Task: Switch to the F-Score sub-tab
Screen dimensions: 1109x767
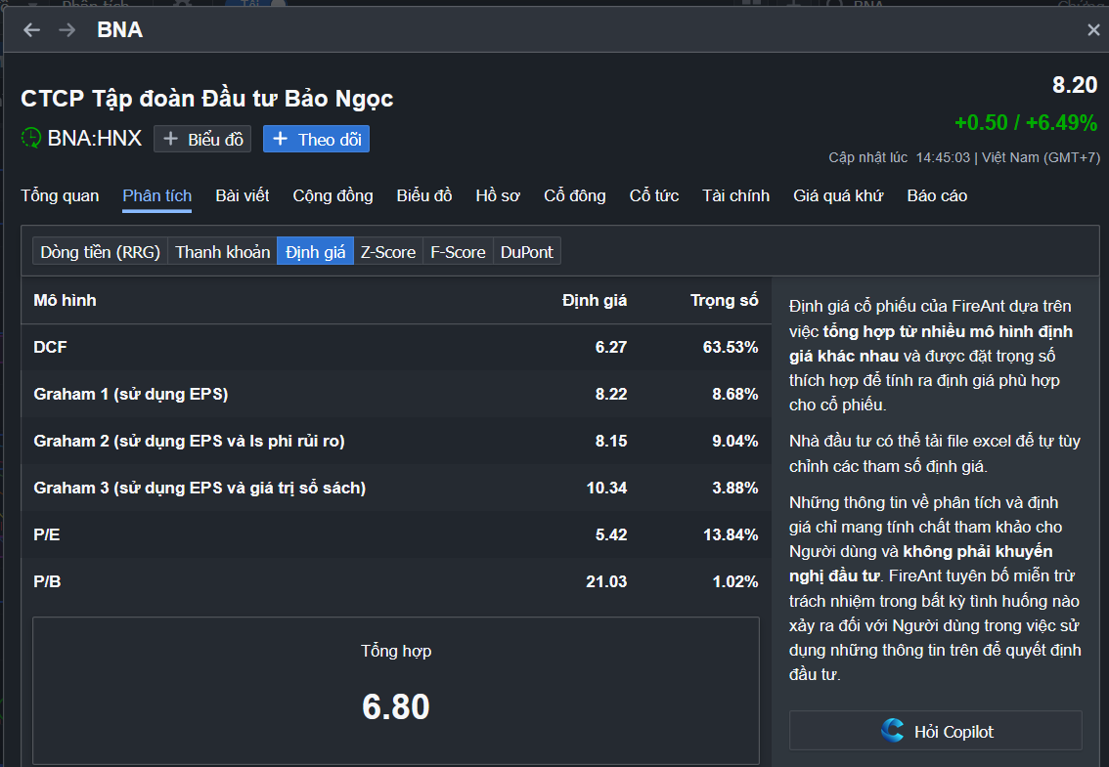Action: tap(459, 252)
